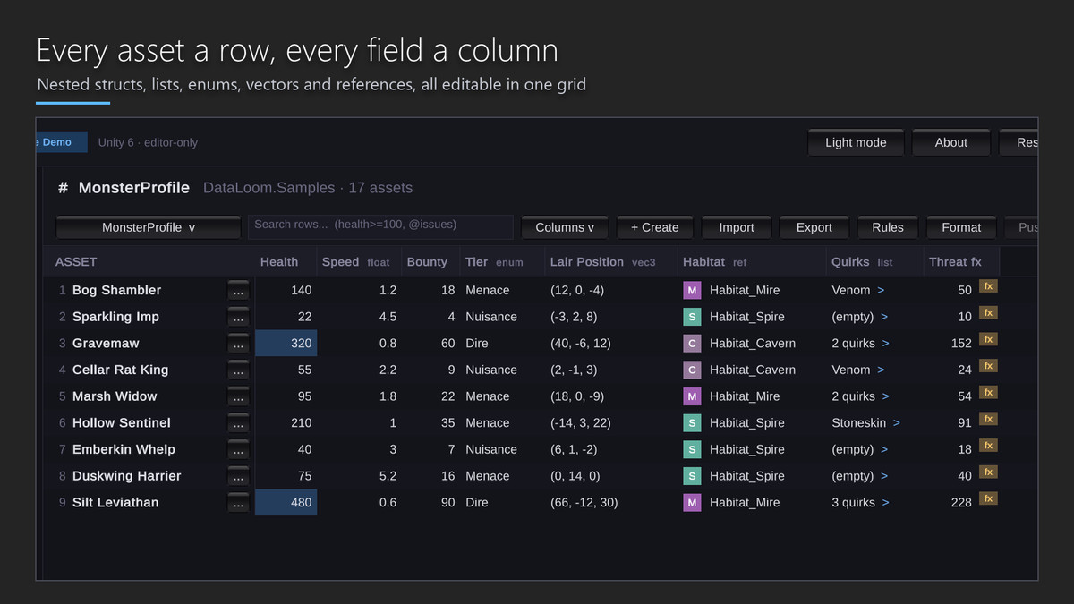The width and height of the screenshot is (1074, 604).
Task: Expand Stoneskin quirks for Hollow Sentinel
Action: coord(897,422)
